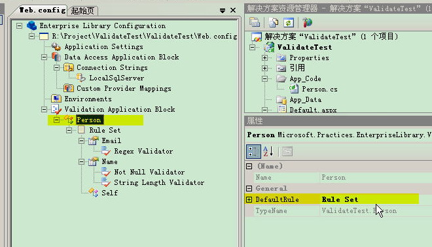Collapse the Enterprise Library Configuration root node
The image size is (432, 247).
[x=19, y=26]
